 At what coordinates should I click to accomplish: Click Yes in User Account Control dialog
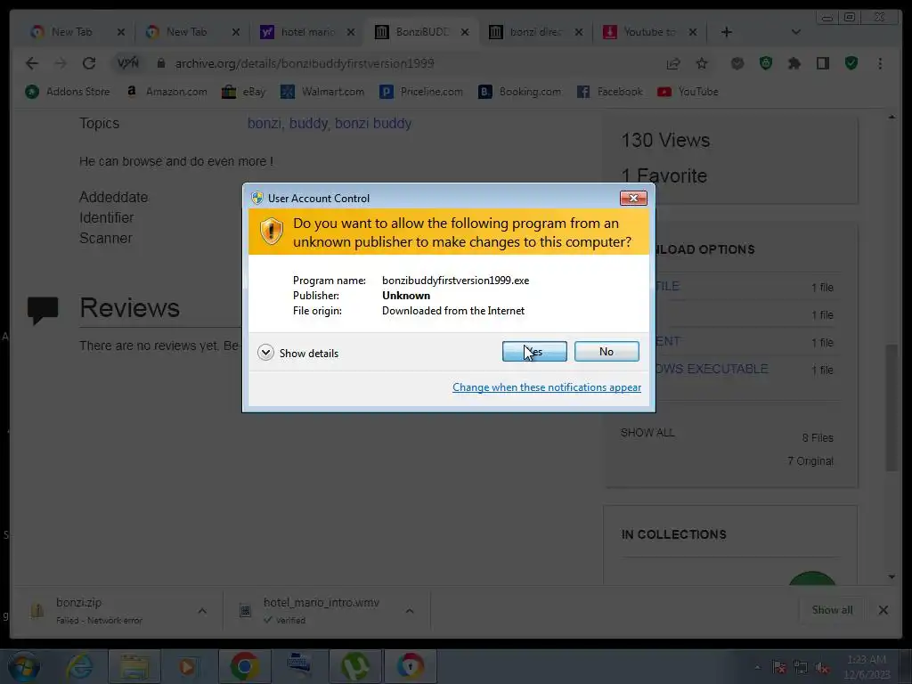pyautogui.click(x=534, y=351)
